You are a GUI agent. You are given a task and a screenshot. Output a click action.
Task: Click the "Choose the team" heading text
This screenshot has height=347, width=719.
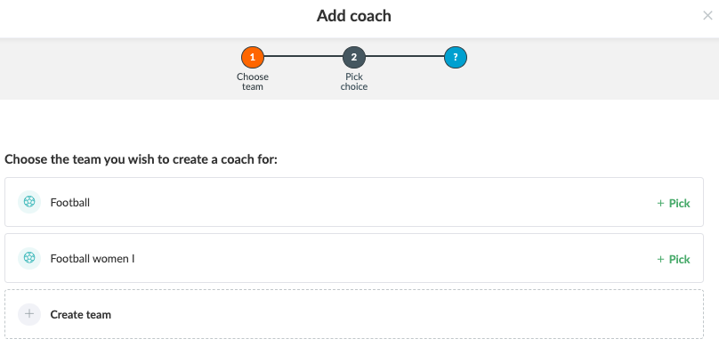point(141,160)
